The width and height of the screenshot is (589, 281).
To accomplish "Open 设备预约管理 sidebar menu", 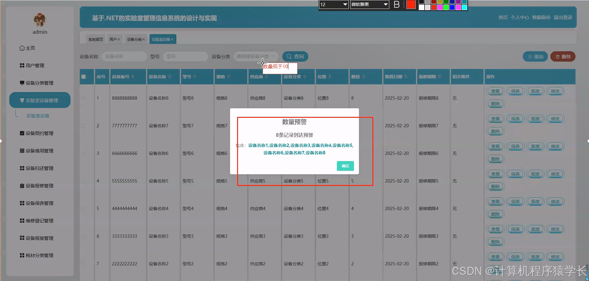I will point(37,133).
